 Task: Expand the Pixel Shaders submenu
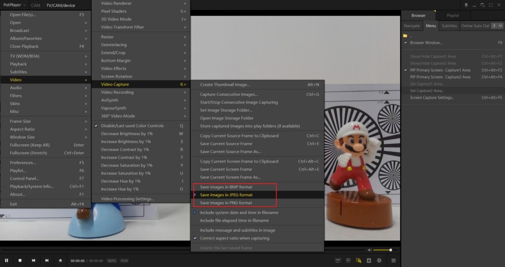click(x=141, y=11)
